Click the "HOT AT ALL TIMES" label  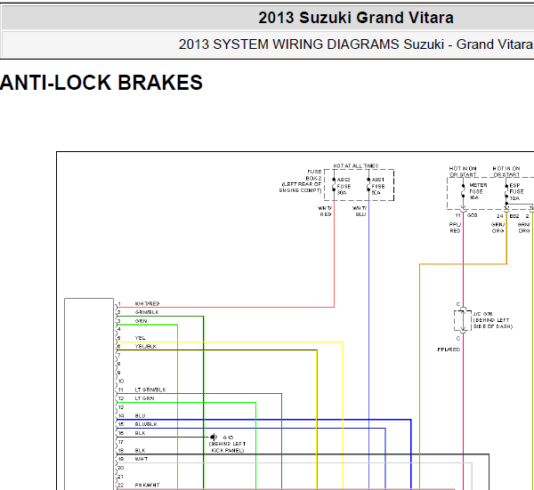click(x=355, y=165)
